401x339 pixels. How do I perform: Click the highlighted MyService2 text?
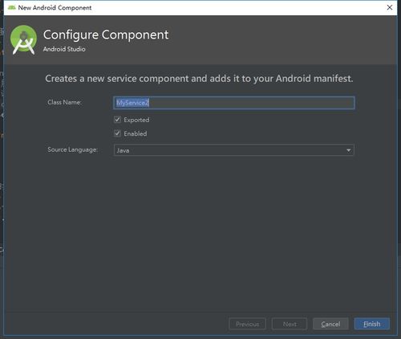tap(132, 103)
